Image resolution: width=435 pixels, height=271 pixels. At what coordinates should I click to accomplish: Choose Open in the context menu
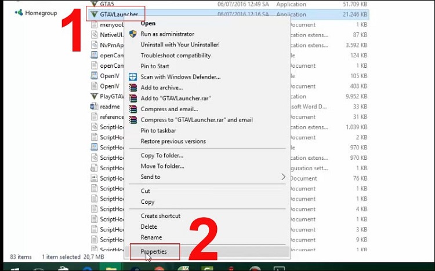[x=148, y=23]
